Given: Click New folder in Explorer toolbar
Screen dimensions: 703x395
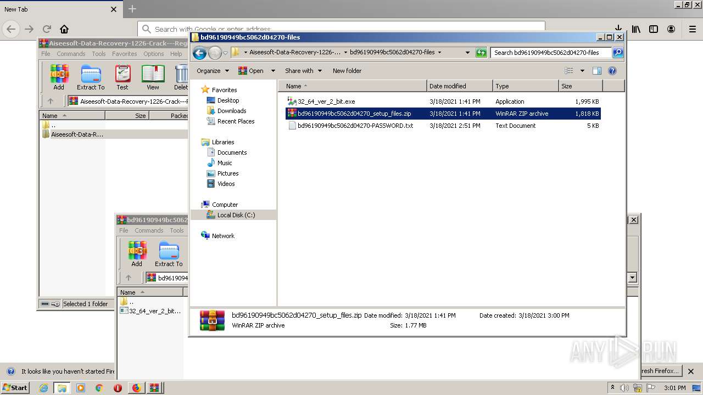Looking at the screenshot, I should click(x=347, y=71).
